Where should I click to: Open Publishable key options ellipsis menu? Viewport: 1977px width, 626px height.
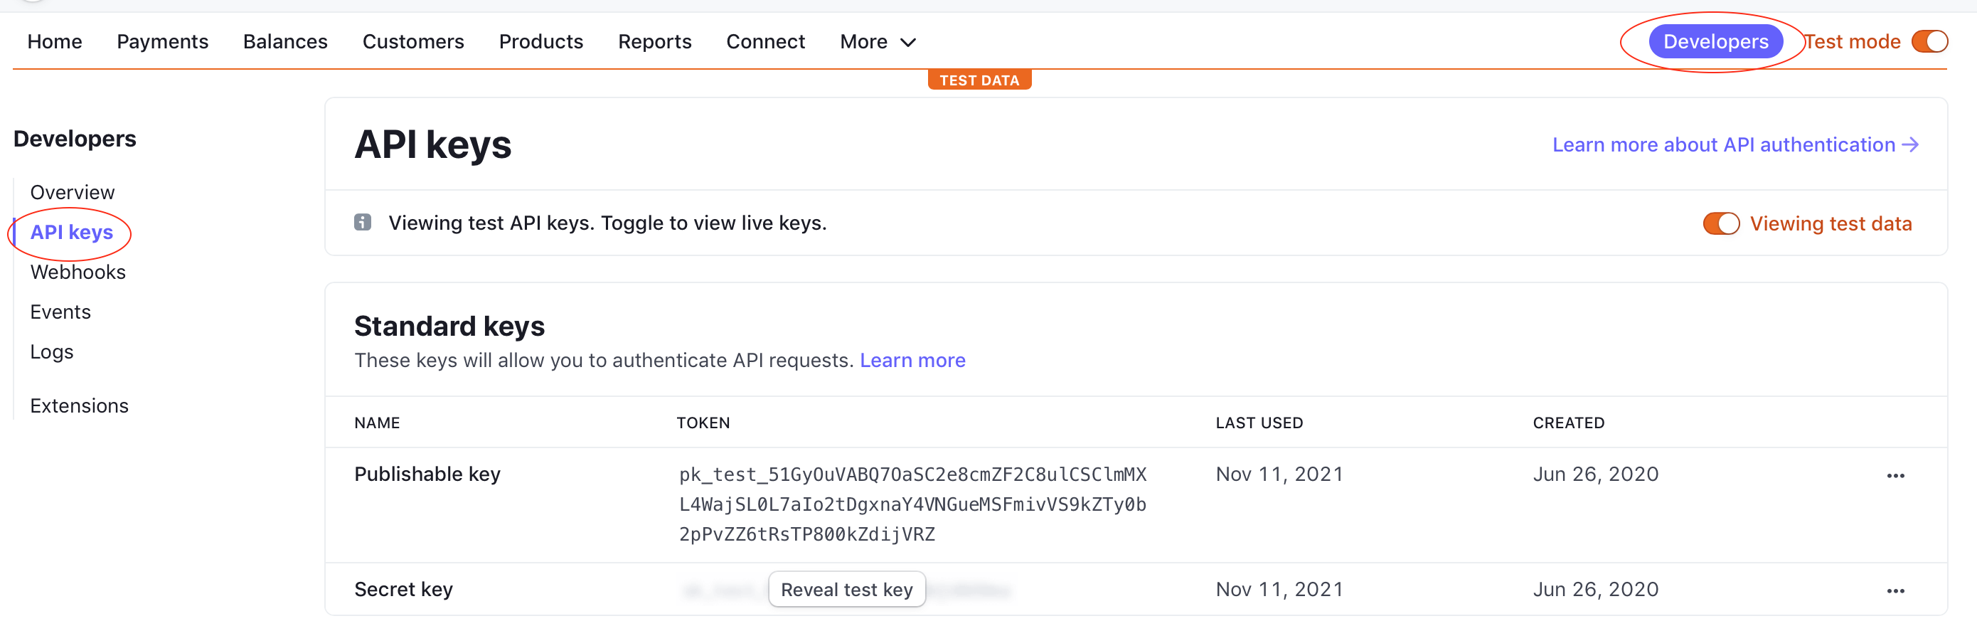pos(1895,475)
